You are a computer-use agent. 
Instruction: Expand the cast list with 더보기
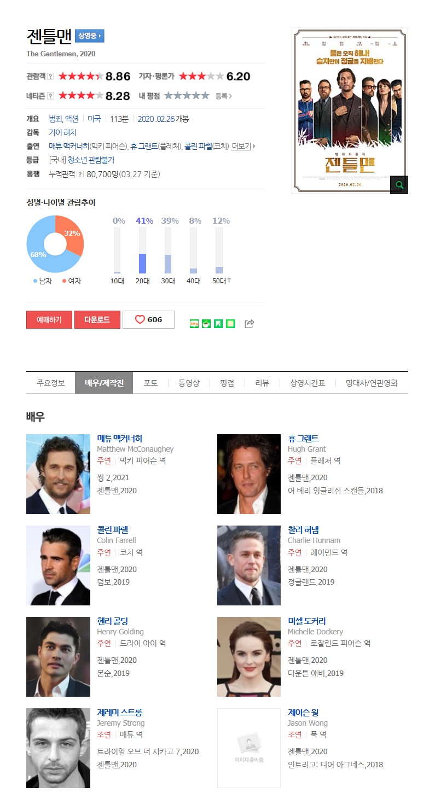coord(243,146)
